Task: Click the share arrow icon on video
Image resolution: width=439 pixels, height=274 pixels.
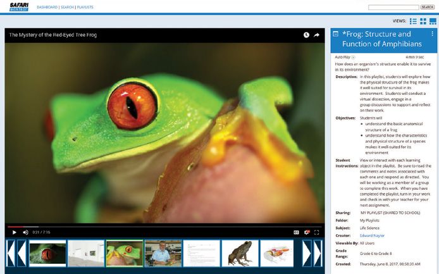Action: pyautogui.click(x=316, y=35)
